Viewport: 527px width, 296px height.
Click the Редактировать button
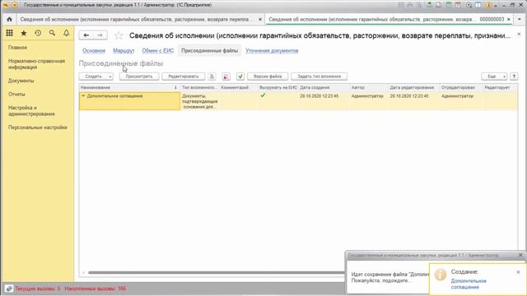tap(183, 76)
